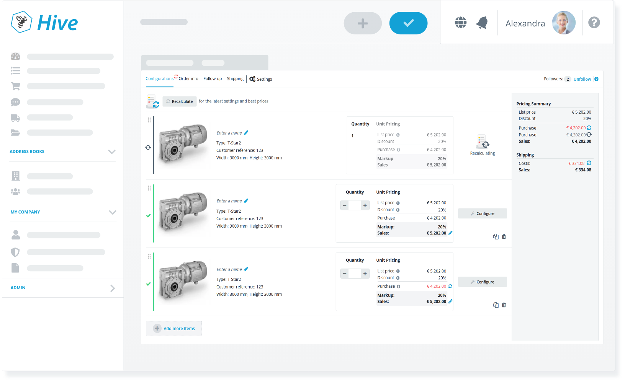
Task: Increase the second item's quantity with its plus button
Action: click(x=365, y=205)
